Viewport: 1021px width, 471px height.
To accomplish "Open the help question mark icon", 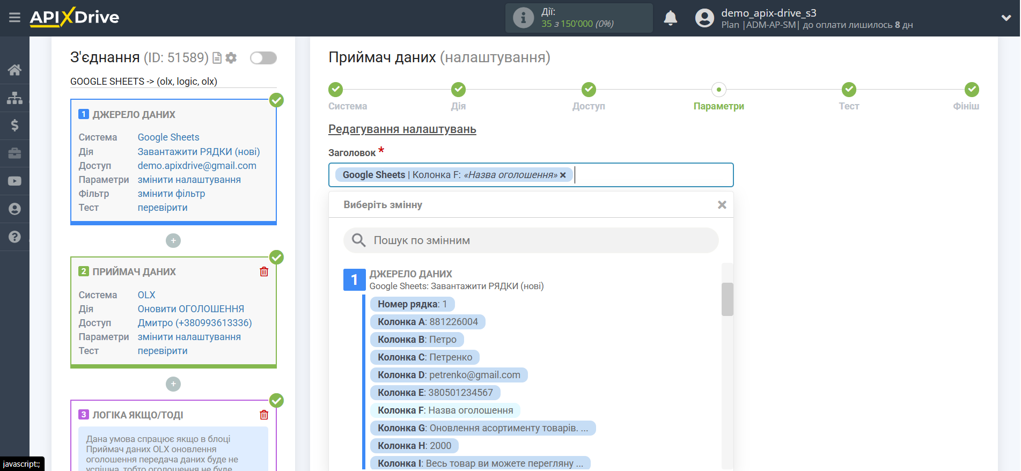I will pyautogui.click(x=14, y=237).
